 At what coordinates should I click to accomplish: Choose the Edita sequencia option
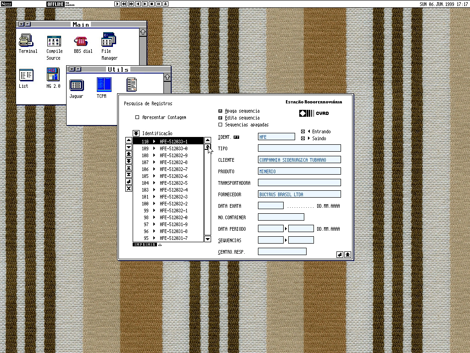click(x=220, y=118)
